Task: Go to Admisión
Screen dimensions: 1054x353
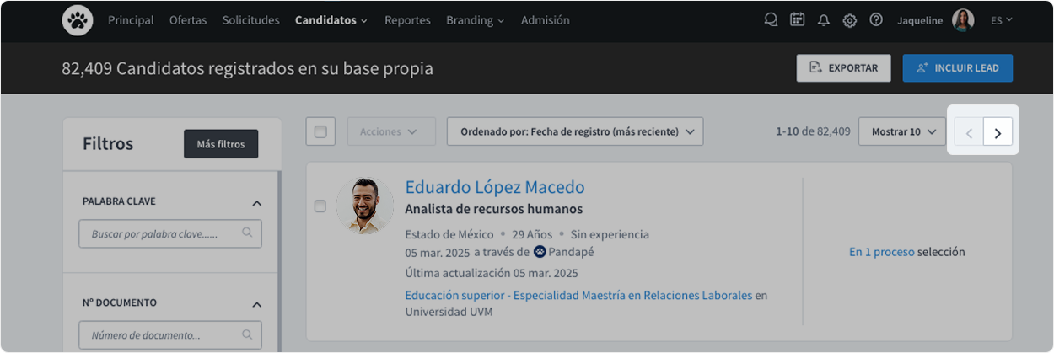Action: tap(546, 20)
